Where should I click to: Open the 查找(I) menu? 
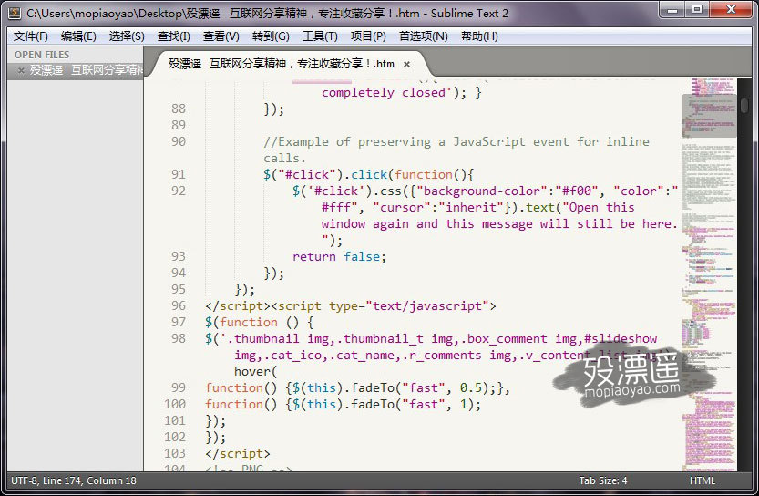173,36
